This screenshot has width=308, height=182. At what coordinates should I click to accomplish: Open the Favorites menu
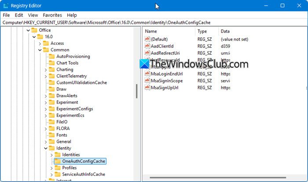coord(52,15)
